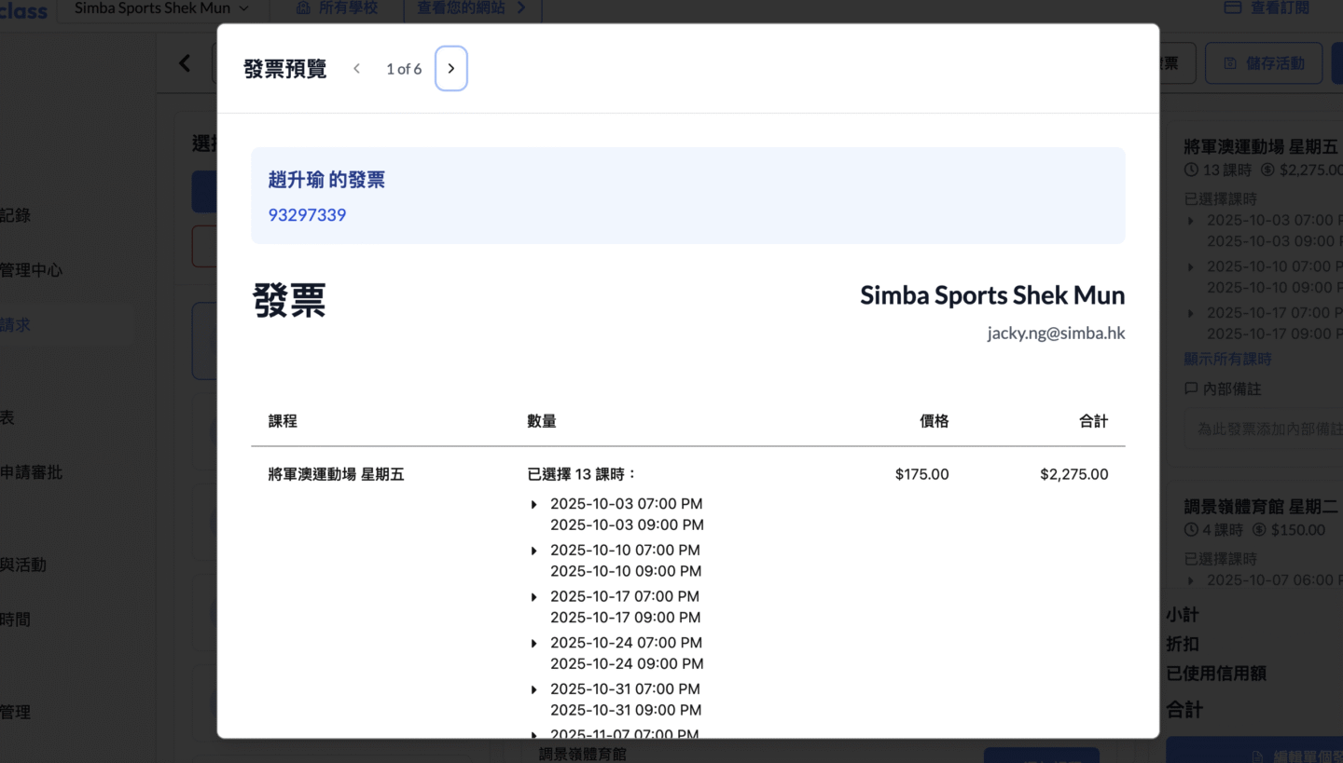
Task: Click the 儲存活動 button
Action: pyautogui.click(x=1263, y=63)
